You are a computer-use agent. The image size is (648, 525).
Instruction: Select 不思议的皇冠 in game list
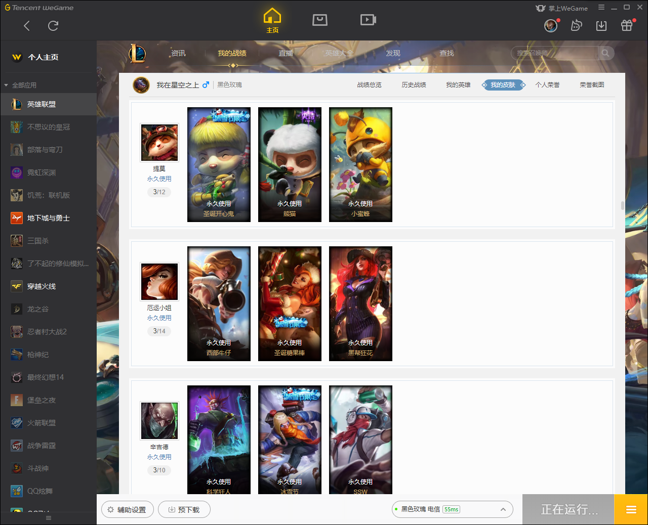(48, 127)
